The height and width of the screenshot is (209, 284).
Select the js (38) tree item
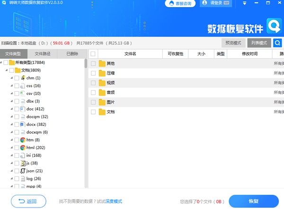pyautogui.click(x=32, y=163)
